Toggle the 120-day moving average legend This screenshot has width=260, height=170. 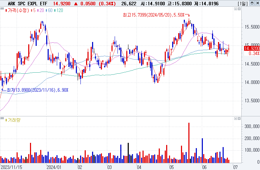pos(59,11)
